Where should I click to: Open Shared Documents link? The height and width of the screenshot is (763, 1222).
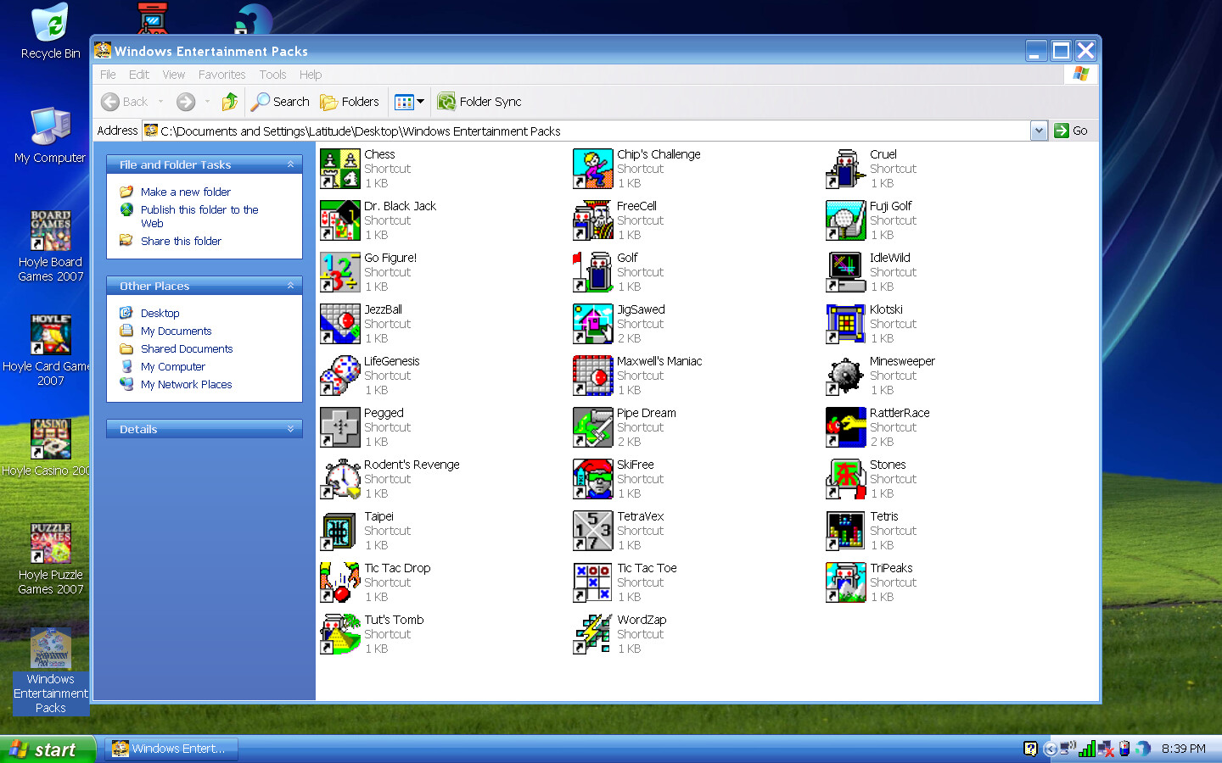pos(187,348)
